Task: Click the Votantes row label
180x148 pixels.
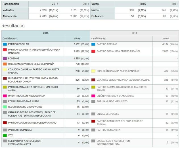Action: point(15,10)
